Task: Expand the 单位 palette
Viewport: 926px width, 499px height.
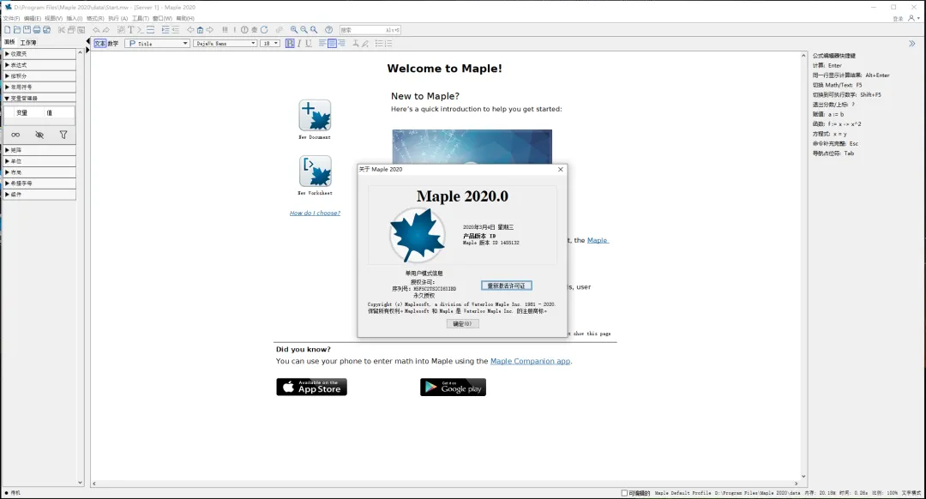Action: (39, 160)
